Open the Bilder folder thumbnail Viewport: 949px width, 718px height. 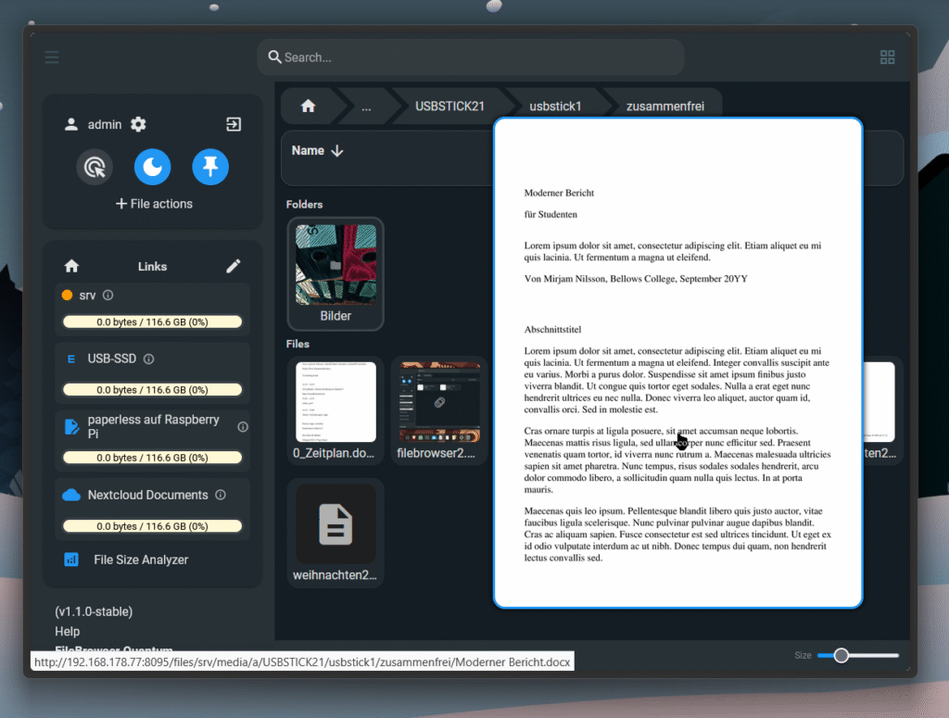(x=335, y=273)
